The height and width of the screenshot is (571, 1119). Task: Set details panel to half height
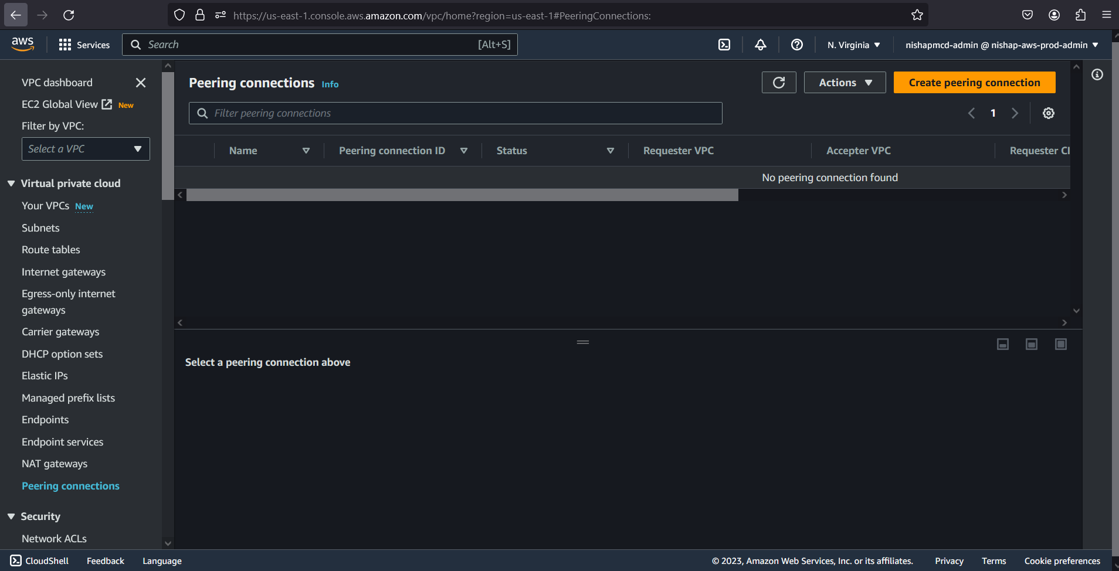[x=1032, y=344]
